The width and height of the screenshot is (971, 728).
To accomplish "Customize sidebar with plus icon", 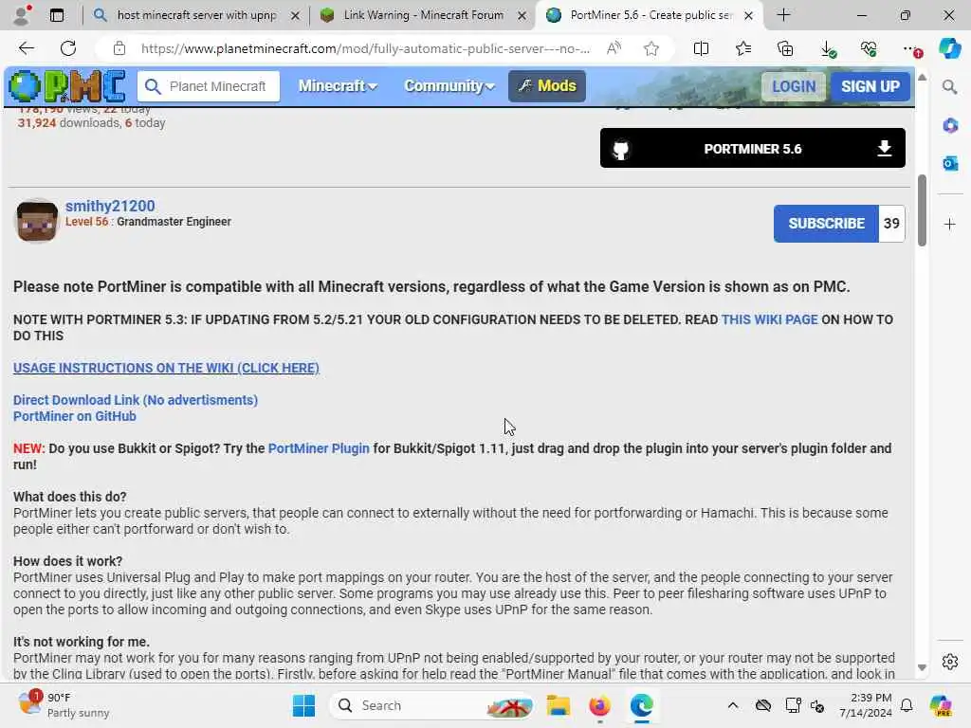I will 950,224.
